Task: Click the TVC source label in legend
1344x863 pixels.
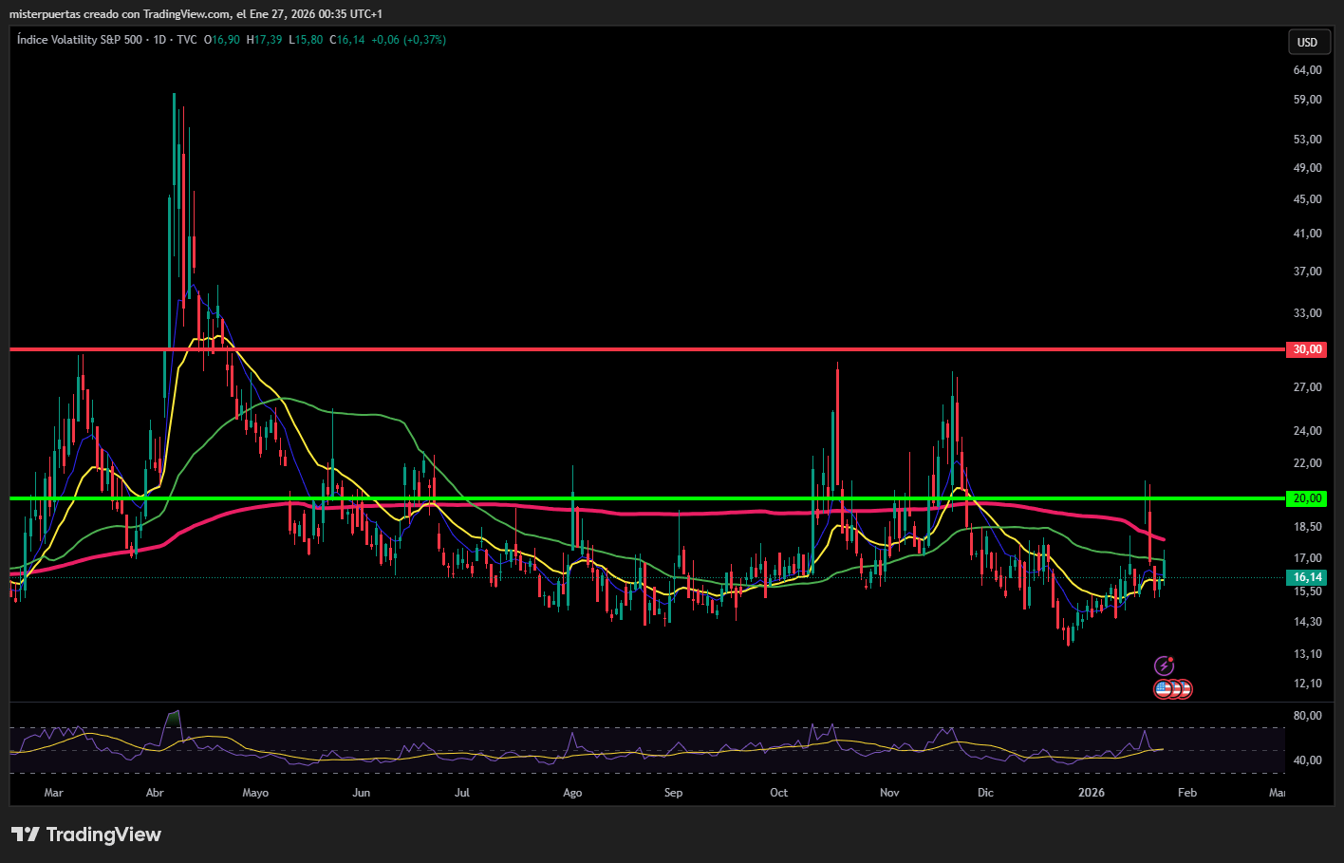Action: [187, 40]
